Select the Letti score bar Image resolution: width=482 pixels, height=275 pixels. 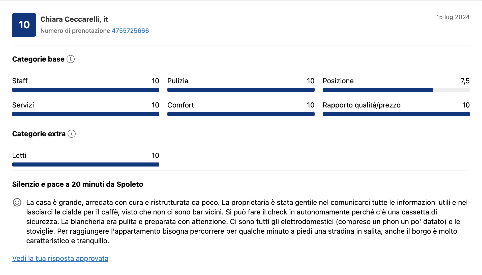(86, 164)
